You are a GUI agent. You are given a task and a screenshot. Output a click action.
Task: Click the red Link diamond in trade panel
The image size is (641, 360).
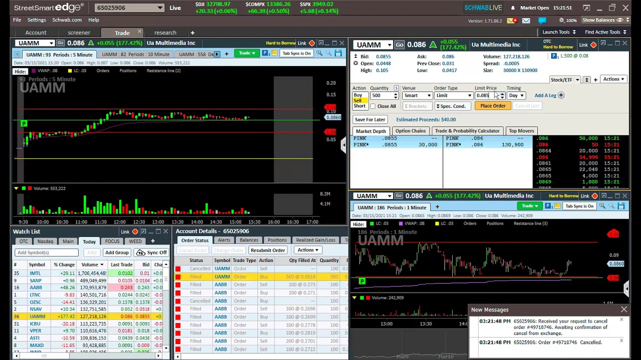[593, 45]
